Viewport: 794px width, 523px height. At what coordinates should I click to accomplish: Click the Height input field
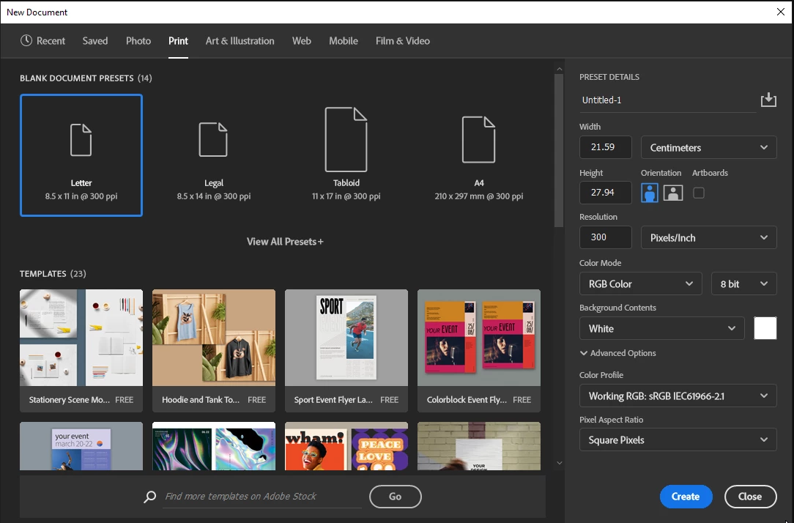(605, 193)
